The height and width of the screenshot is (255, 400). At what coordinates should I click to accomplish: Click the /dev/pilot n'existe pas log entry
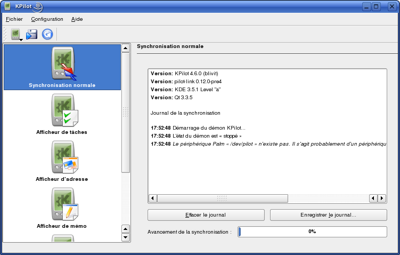click(268, 144)
